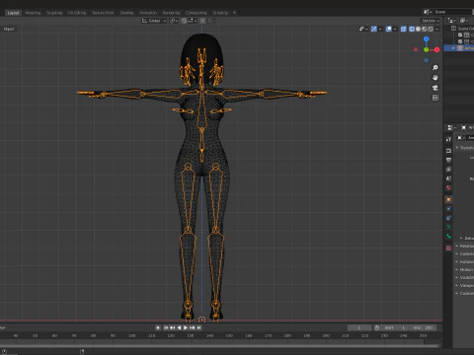
Task: Open the viewport shading options dropdown
Action: (436, 29)
